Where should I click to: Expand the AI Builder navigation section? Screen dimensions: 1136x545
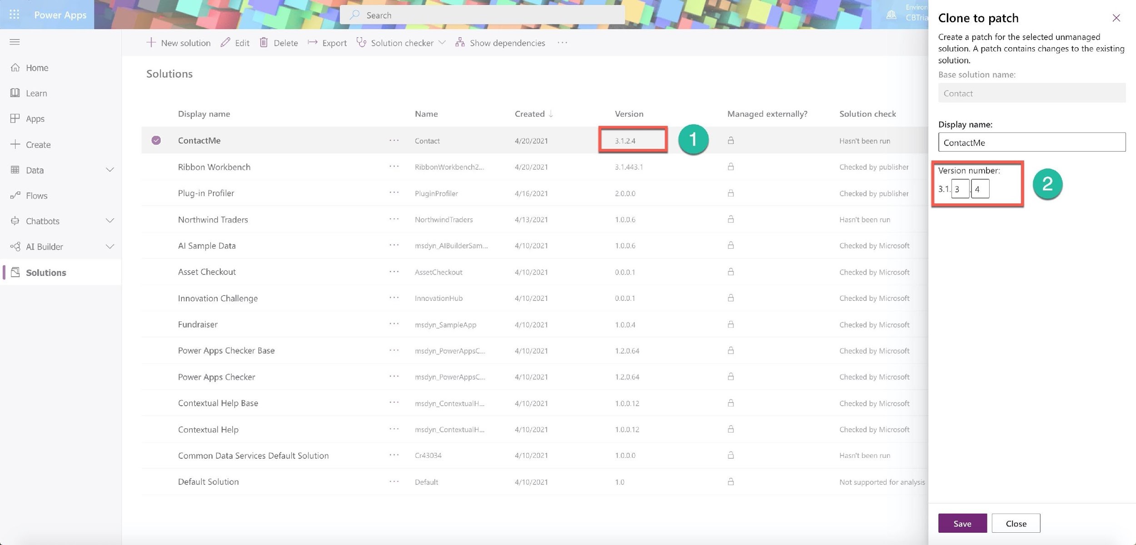110,246
